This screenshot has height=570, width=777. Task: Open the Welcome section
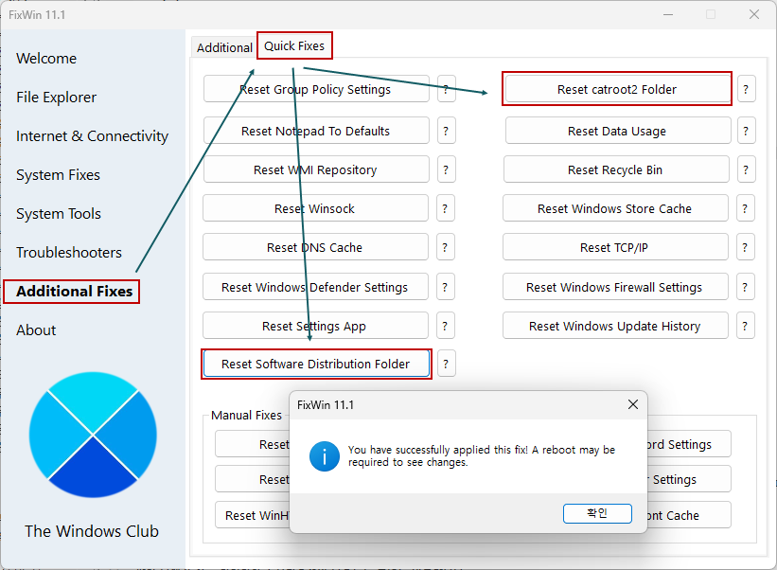point(46,59)
